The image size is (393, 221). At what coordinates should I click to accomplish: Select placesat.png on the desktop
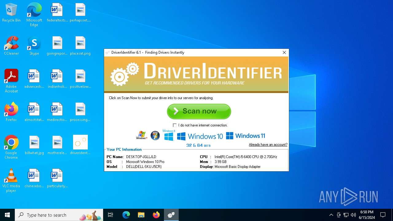[80, 46]
